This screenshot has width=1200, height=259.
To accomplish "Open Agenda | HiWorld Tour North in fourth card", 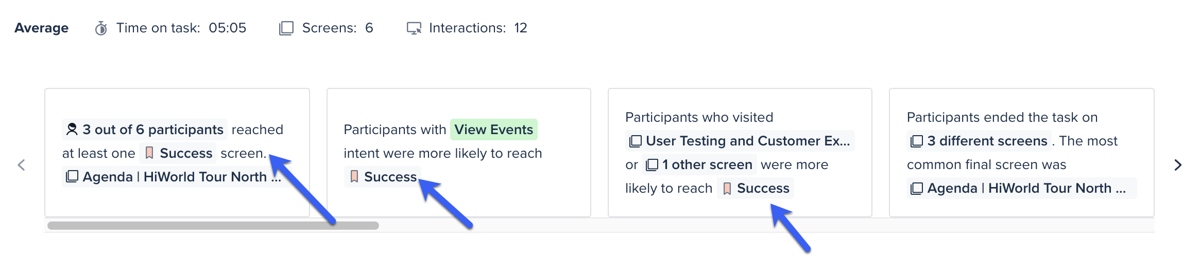I will [x=1022, y=189].
